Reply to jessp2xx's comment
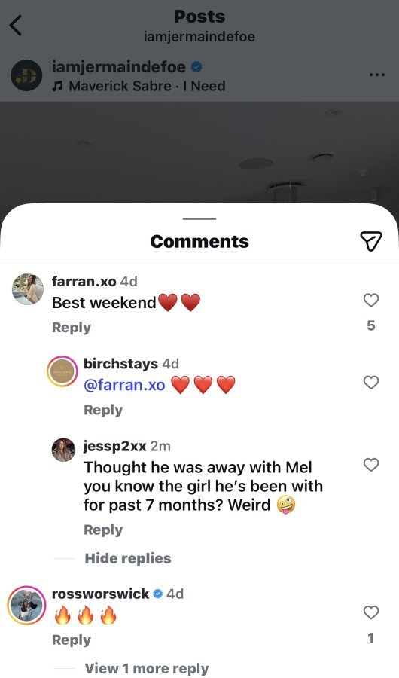 coord(103,530)
